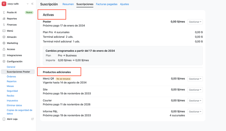Open Copias de seguridad de datos
Screen dimensions: 226x131
pos(20,112)
